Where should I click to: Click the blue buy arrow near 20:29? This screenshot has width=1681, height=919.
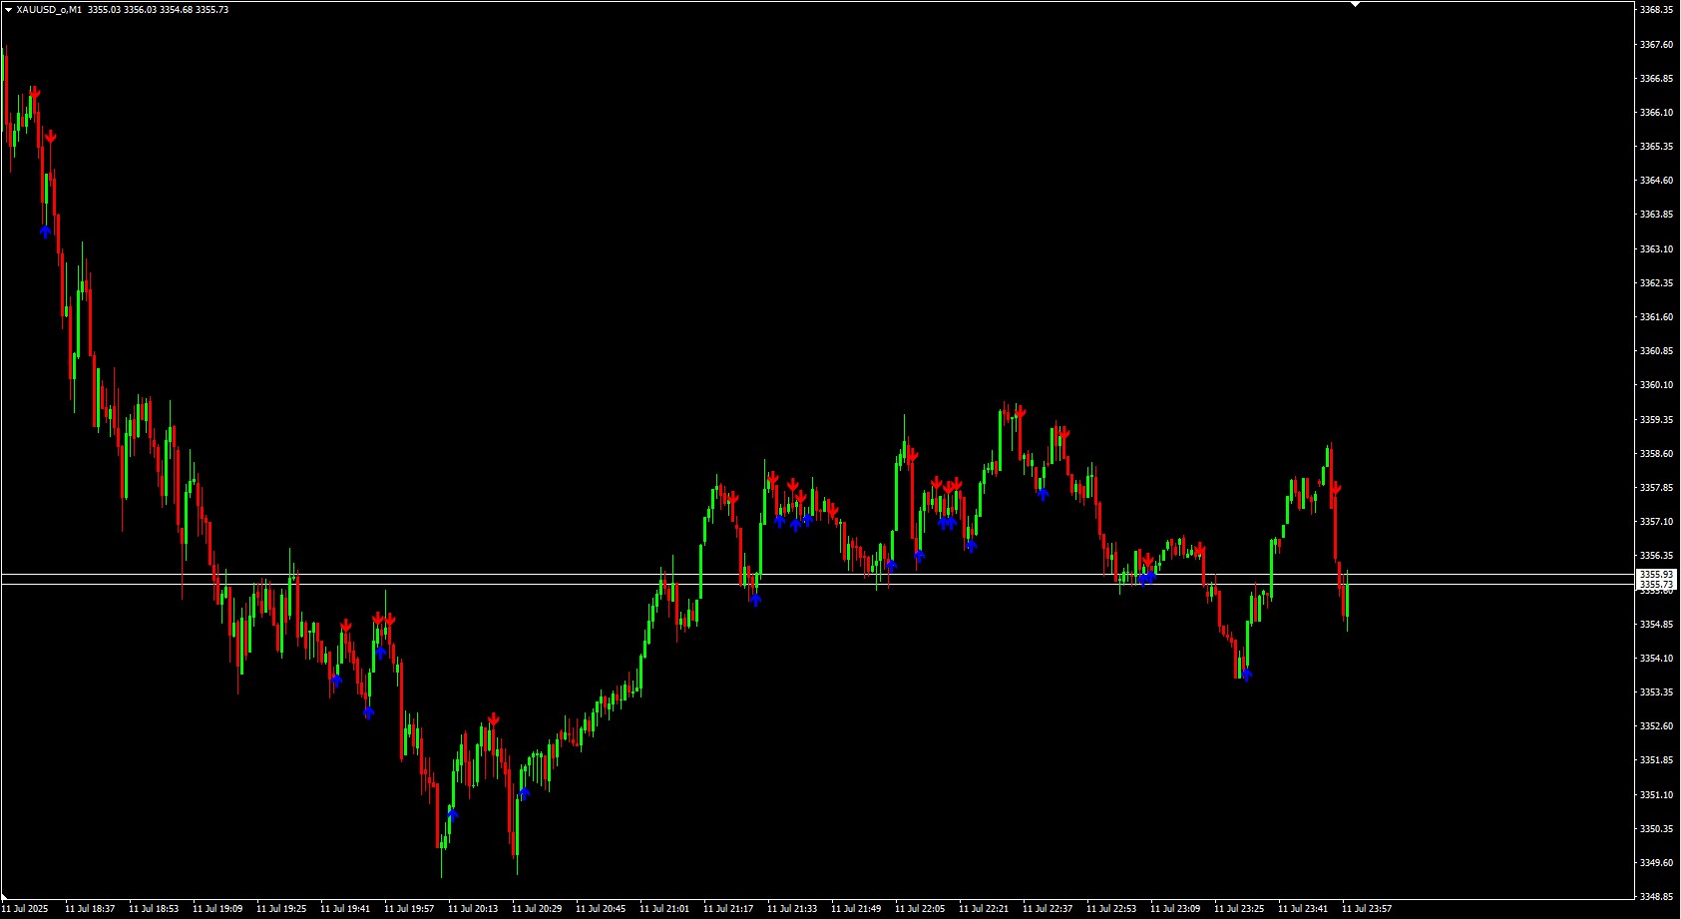coord(524,793)
